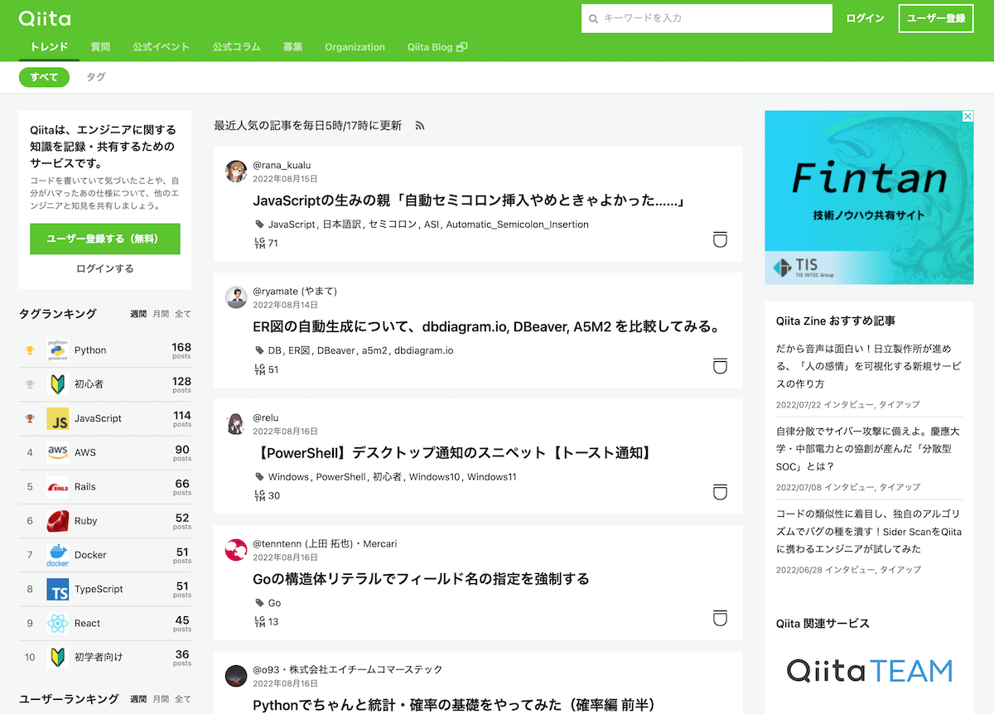Click the external link icon beside Qiita Blog
This screenshot has width=994, height=714.
pyautogui.click(x=462, y=47)
